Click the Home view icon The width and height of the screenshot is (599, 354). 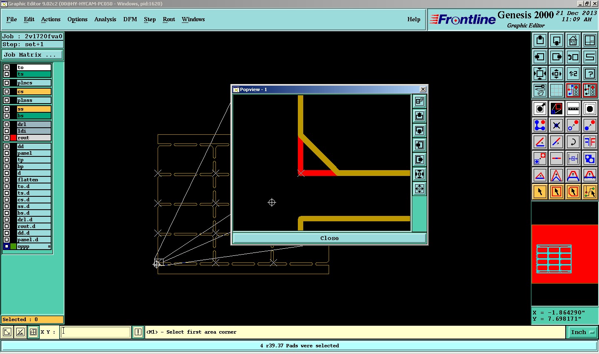tap(573, 40)
